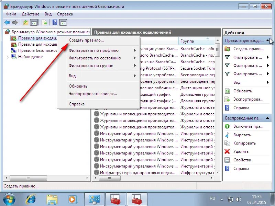
Task: Click the 11:35 clock in the taskbar
Action: click(x=256, y=196)
